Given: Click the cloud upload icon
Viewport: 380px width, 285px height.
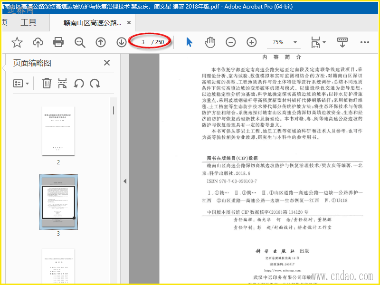Looking at the screenshot, I should coord(38,42).
